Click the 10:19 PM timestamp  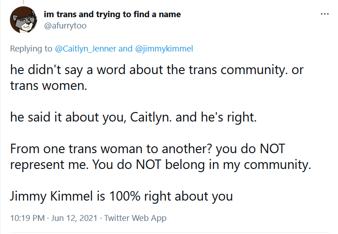tap(28, 218)
